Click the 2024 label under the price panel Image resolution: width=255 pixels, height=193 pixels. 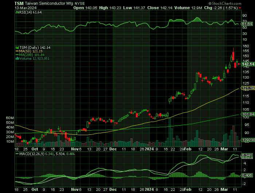pos(149,149)
